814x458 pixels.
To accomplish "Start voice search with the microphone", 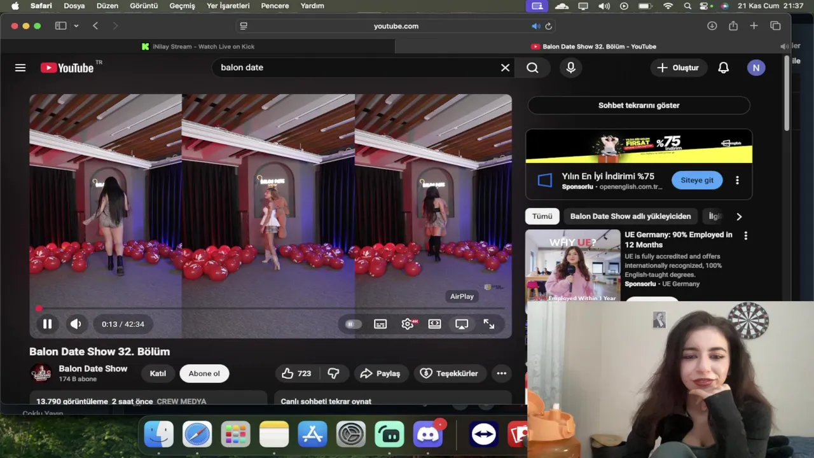I will click(x=570, y=67).
